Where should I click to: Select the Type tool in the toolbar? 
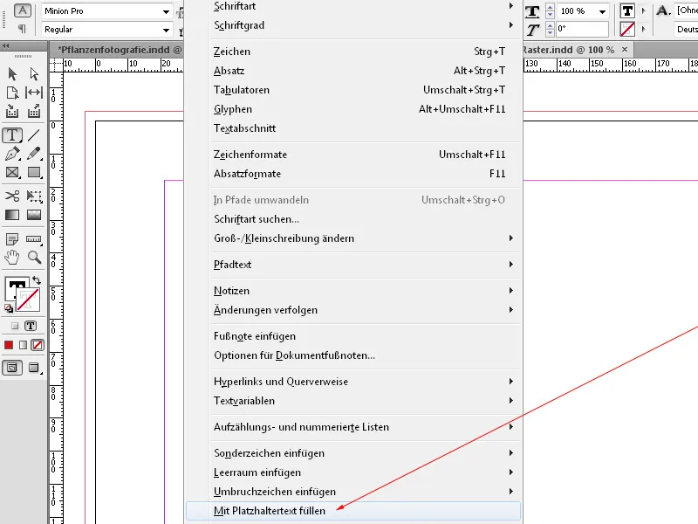(x=11, y=134)
